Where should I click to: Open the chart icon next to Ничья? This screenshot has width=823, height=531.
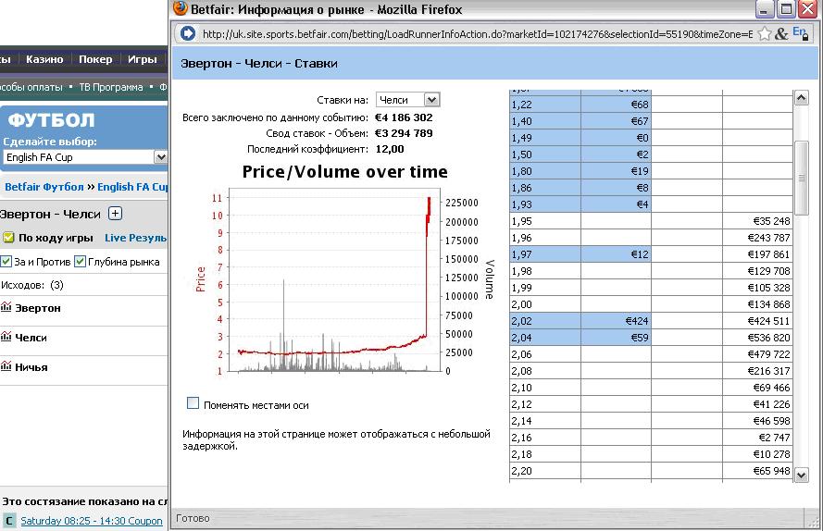(6, 366)
